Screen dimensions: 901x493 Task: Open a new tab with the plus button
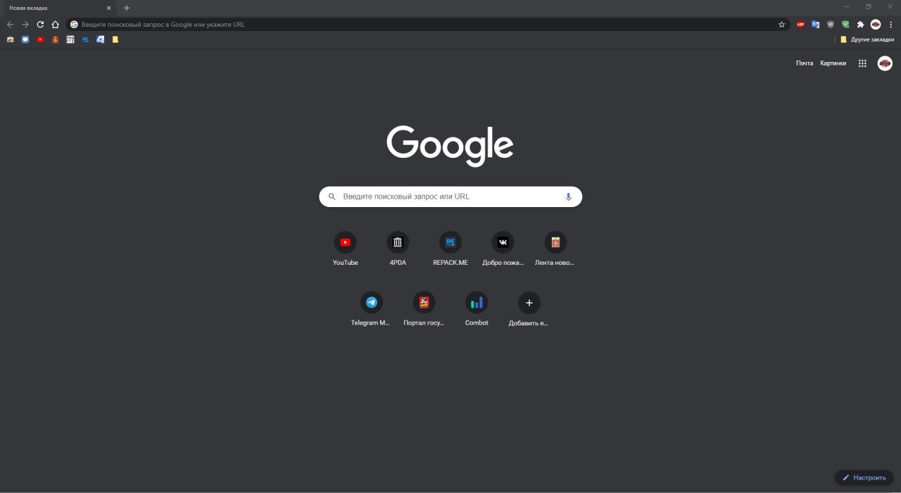127,8
